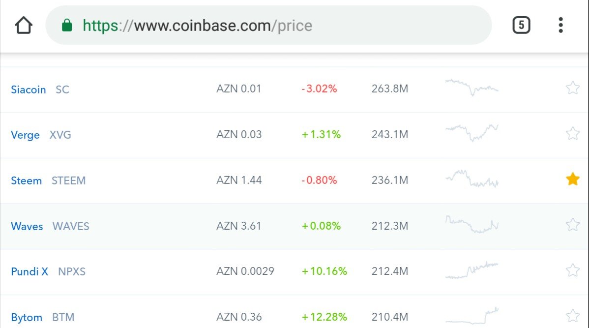Open the three-dot browser menu

click(x=560, y=25)
